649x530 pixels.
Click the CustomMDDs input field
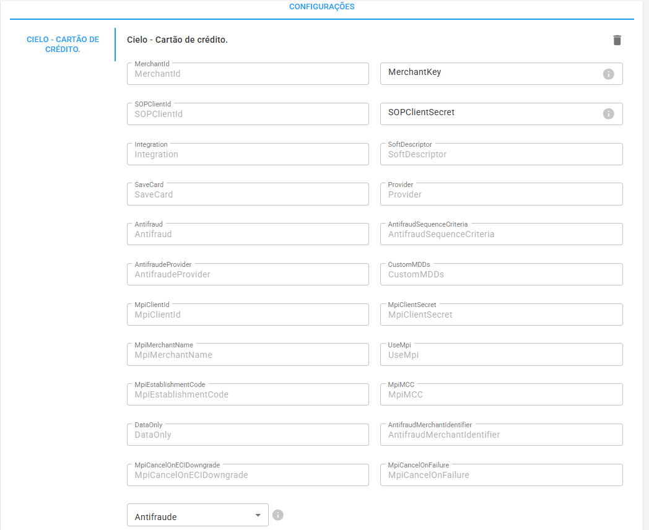tap(502, 274)
